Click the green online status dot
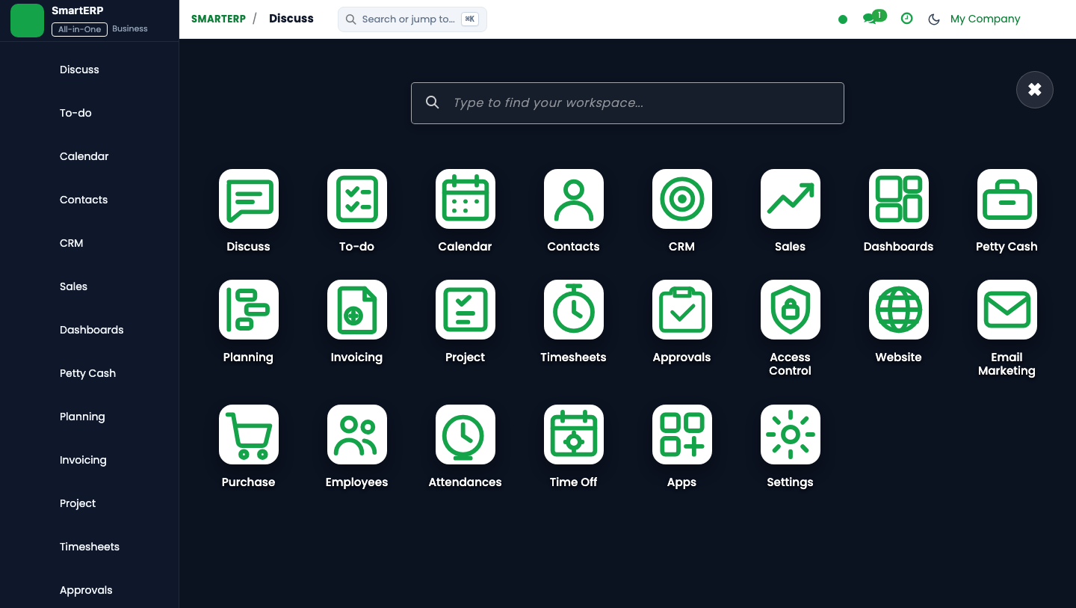 tap(843, 19)
